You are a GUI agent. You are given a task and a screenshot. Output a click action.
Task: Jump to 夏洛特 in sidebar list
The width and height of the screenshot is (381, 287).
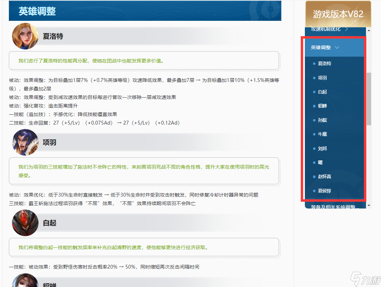click(324, 63)
